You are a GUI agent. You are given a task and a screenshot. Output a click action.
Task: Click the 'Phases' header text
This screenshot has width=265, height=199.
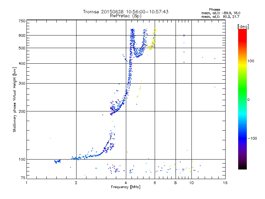(214, 10)
